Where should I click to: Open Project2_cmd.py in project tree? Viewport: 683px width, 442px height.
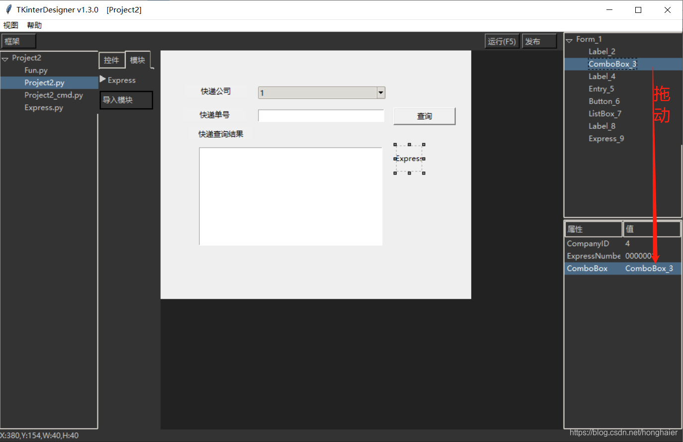(54, 95)
